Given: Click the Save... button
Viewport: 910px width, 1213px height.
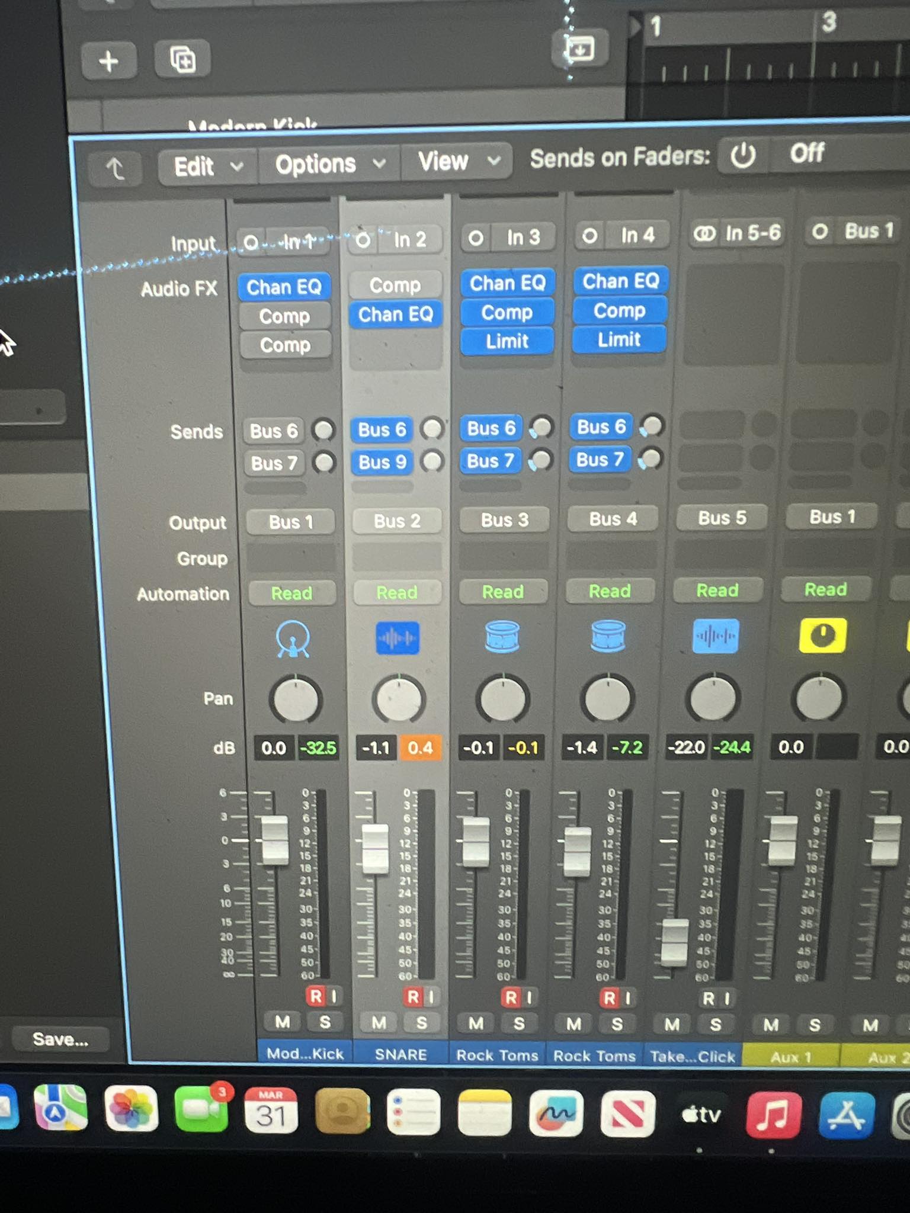Looking at the screenshot, I should tap(60, 1039).
